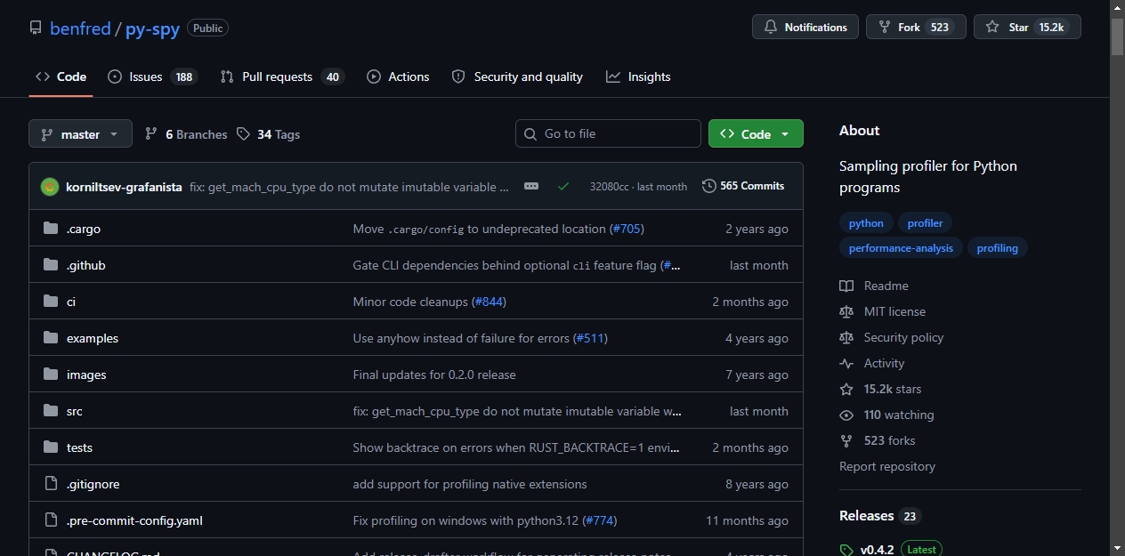Click the ci folder icon
Image resolution: width=1125 pixels, height=556 pixels.
[51, 302]
